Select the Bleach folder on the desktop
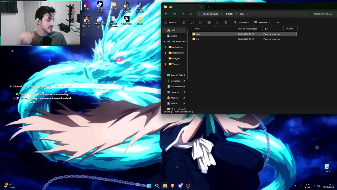 (x=140, y=21)
